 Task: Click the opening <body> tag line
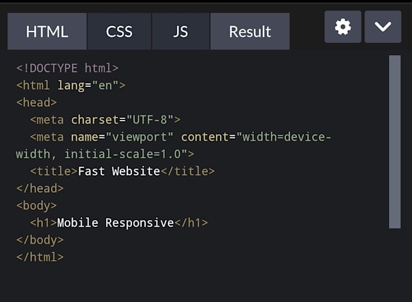[x=36, y=206]
